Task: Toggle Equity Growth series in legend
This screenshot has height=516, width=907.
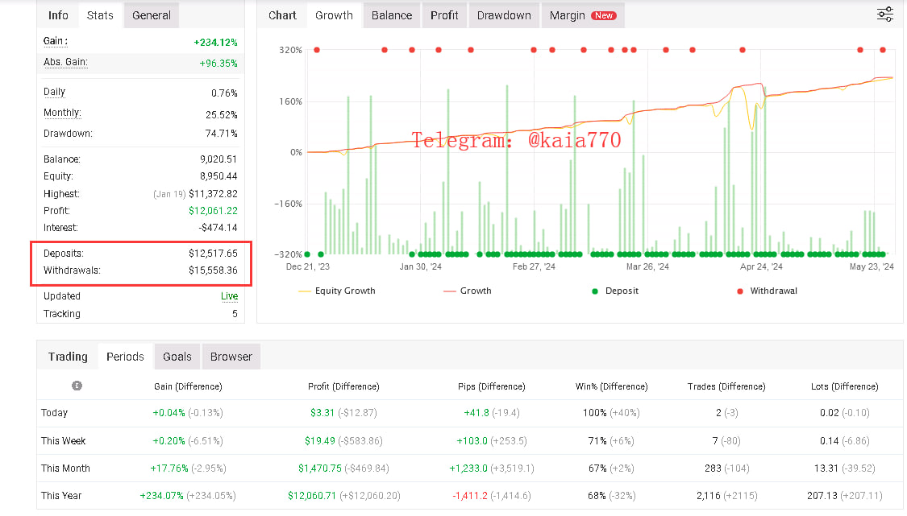Action: point(337,291)
